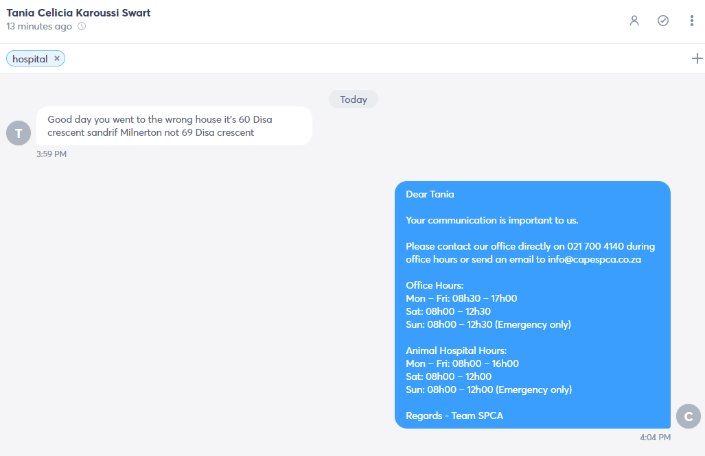Image resolution: width=705 pixels, height=456 pixels.
Task: Mark conversation resolved with checkmark circle icon
Action: click(x=662, y=21)
